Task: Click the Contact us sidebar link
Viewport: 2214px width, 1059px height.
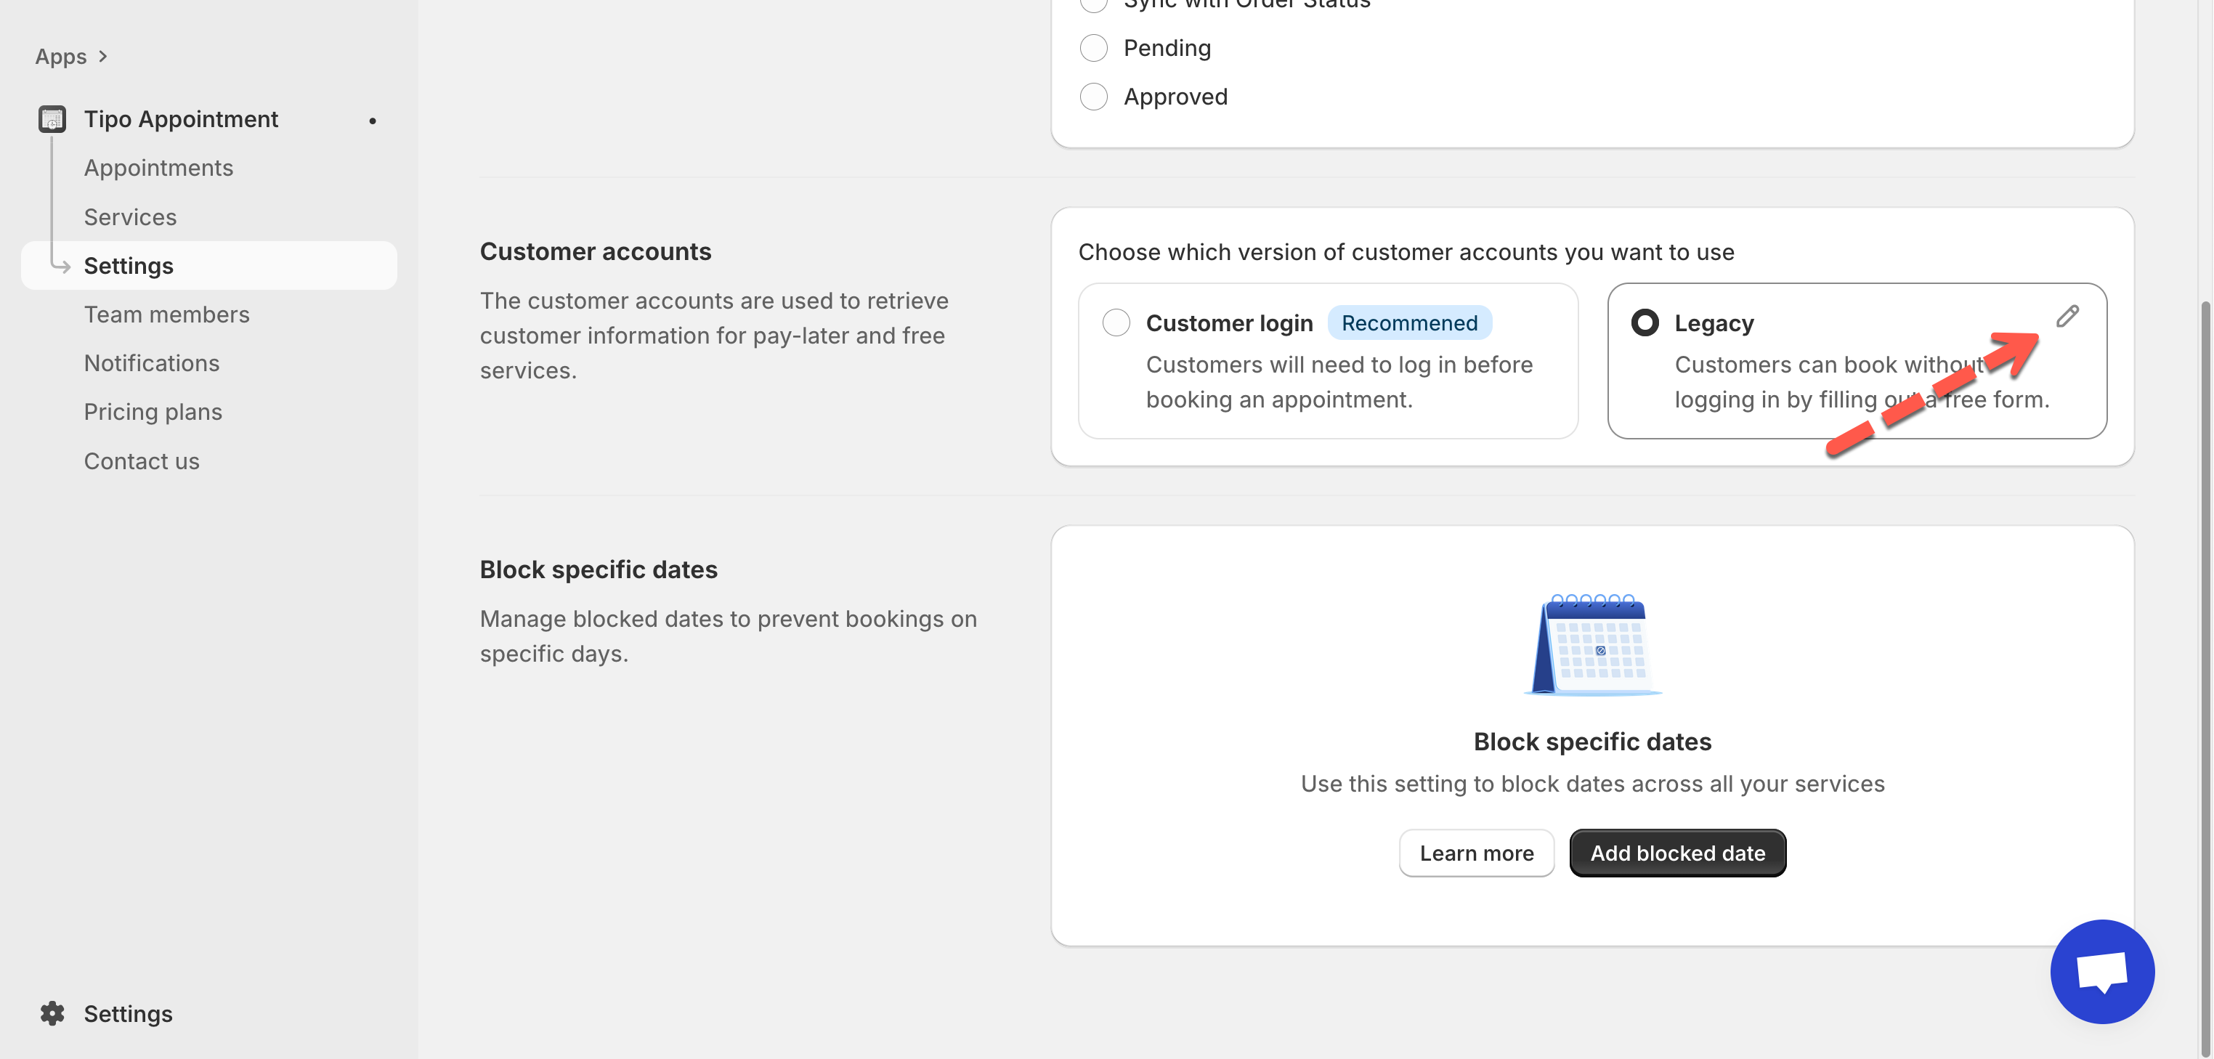Action: 142,460
